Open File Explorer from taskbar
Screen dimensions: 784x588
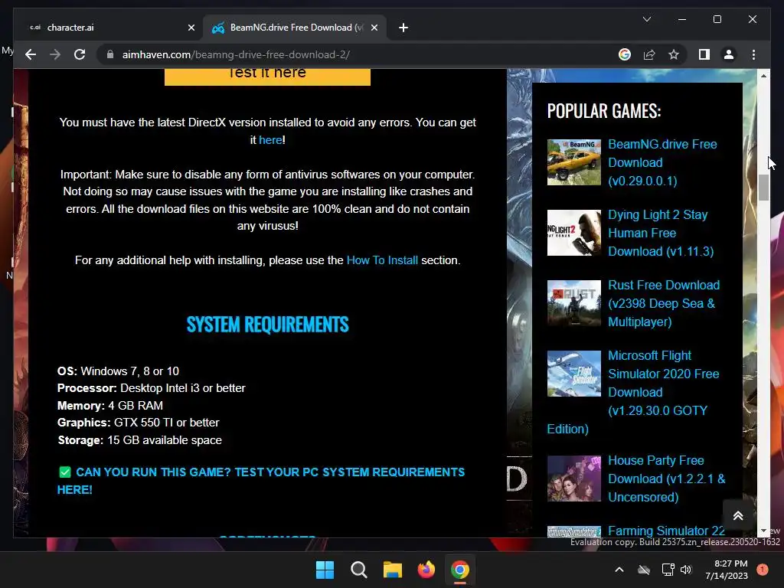click(393, 570)
